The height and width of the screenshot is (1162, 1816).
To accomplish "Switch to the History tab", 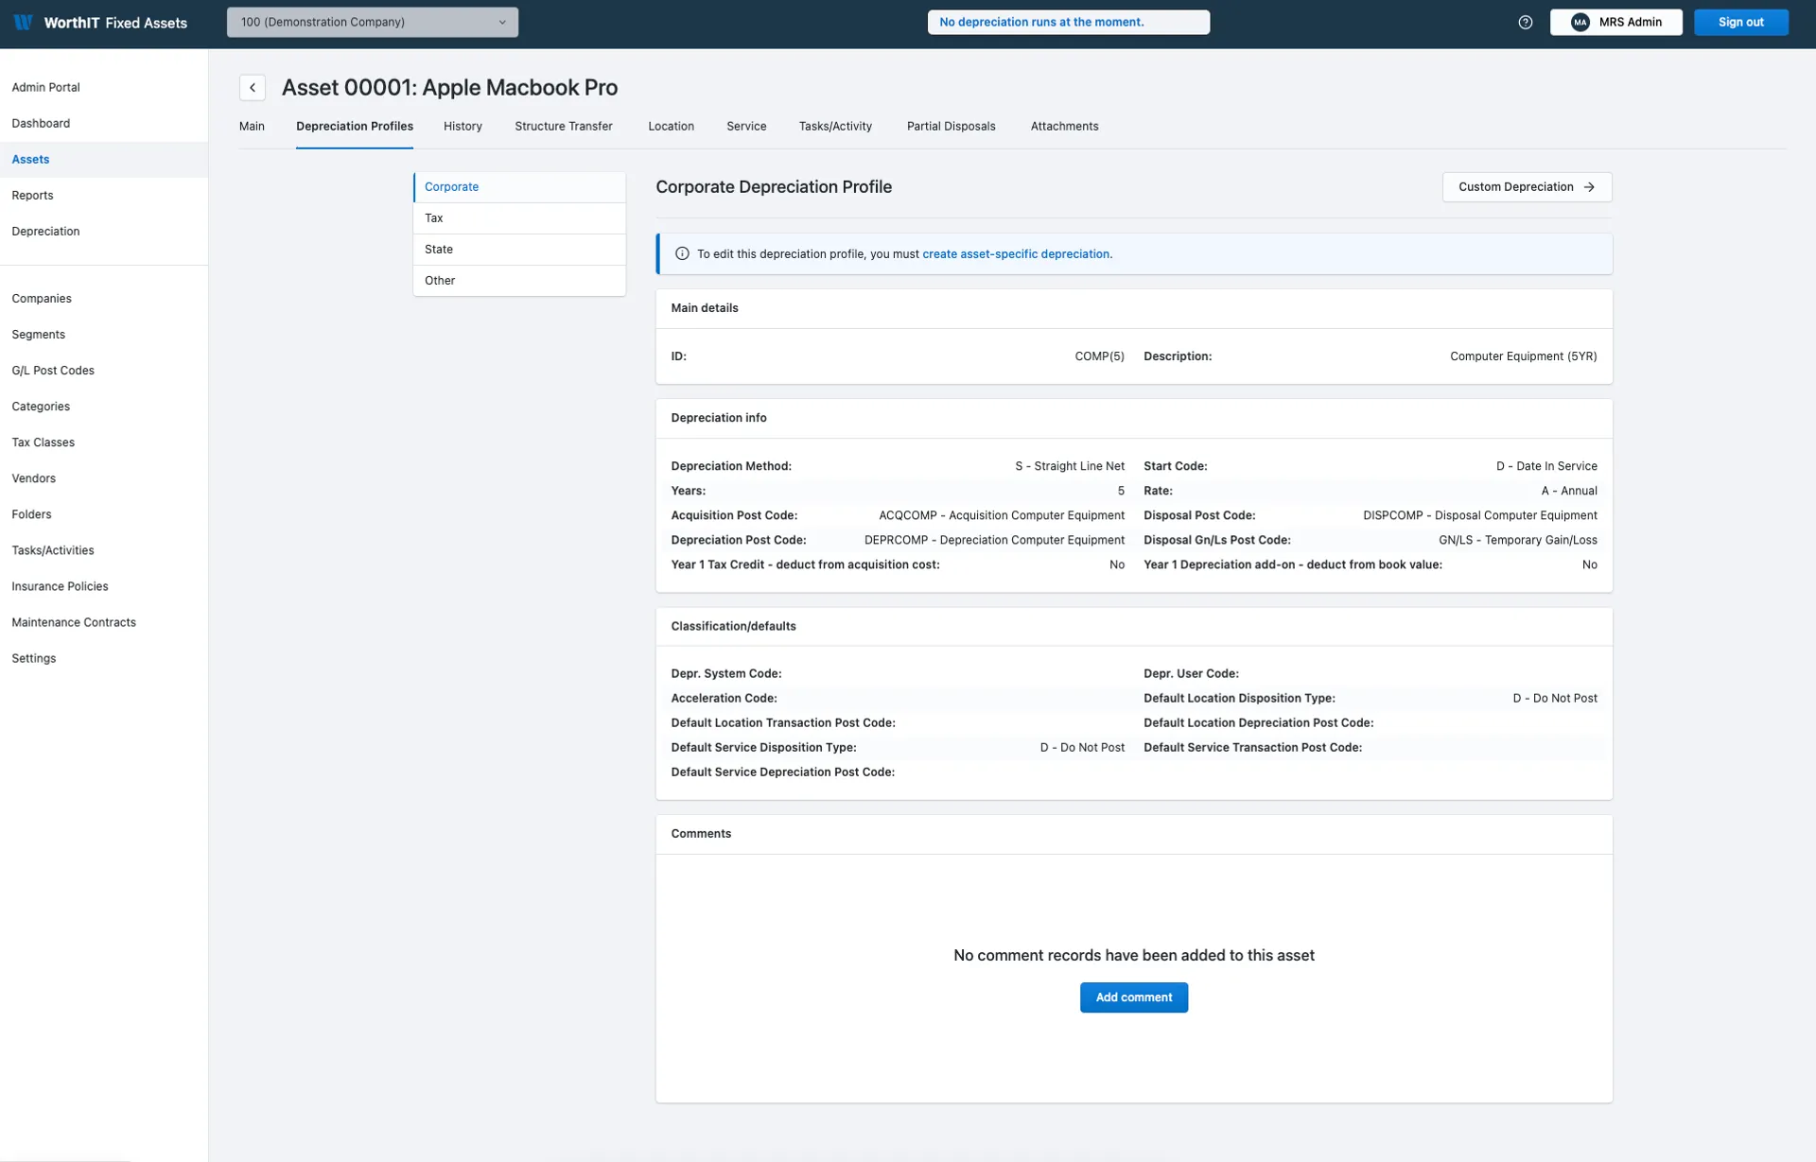I will tap(463, 126).
